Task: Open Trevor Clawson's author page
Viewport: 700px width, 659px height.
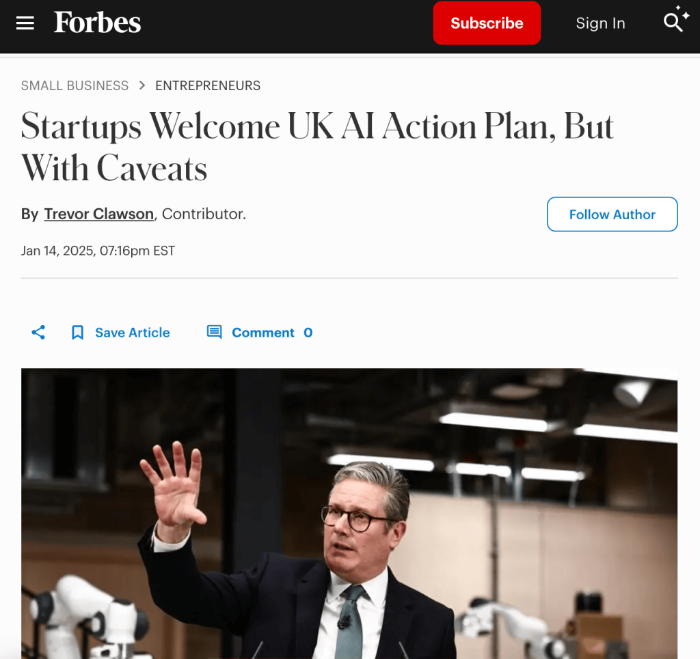Action: click(x=99, y=214)
